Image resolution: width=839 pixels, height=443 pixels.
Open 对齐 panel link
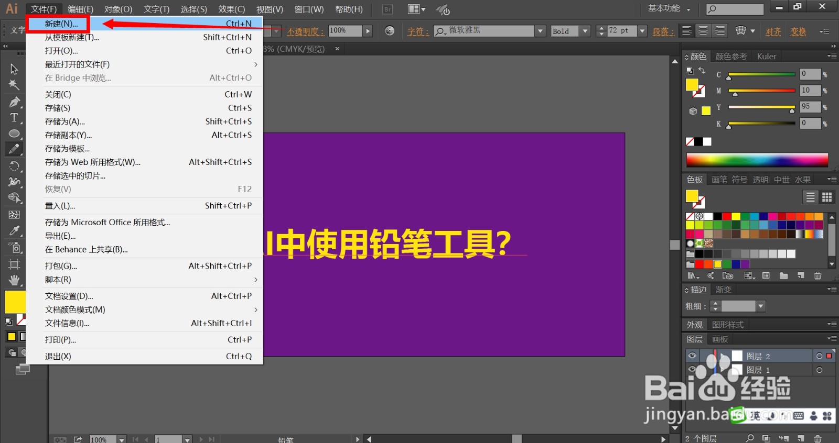[773, 31]
